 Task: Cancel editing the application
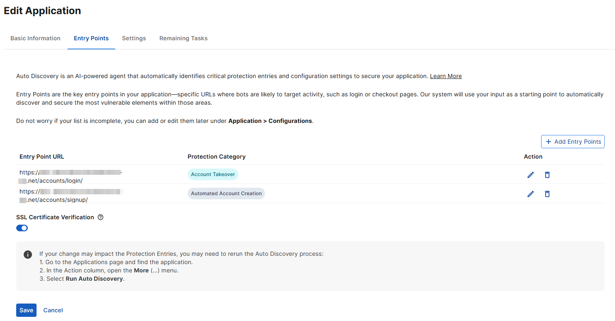(53, 310)
